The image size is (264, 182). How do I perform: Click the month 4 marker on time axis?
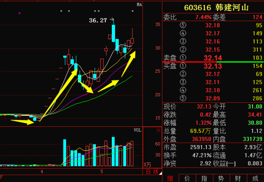tap(42, 171)
